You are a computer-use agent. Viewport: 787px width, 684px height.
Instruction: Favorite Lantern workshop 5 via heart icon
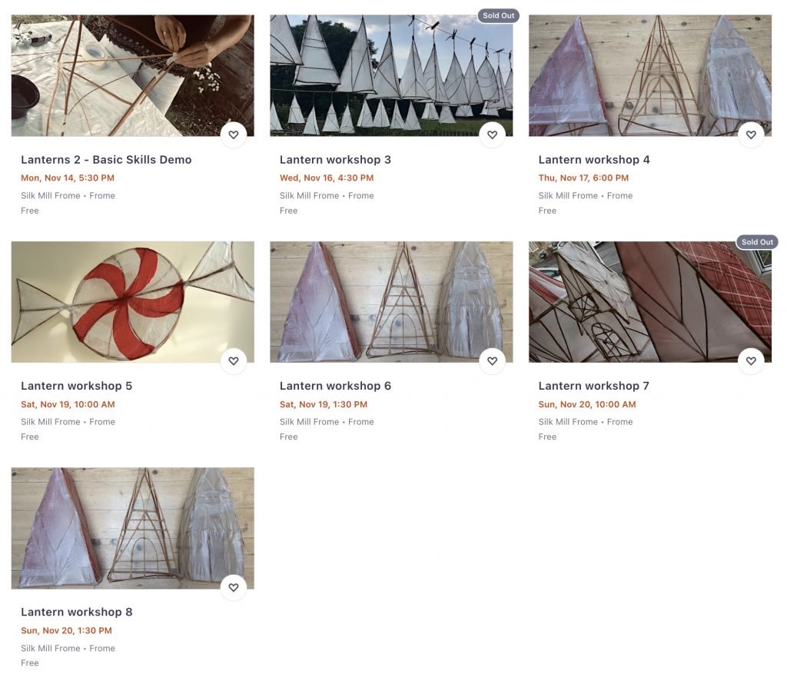[x=234, y=360]
